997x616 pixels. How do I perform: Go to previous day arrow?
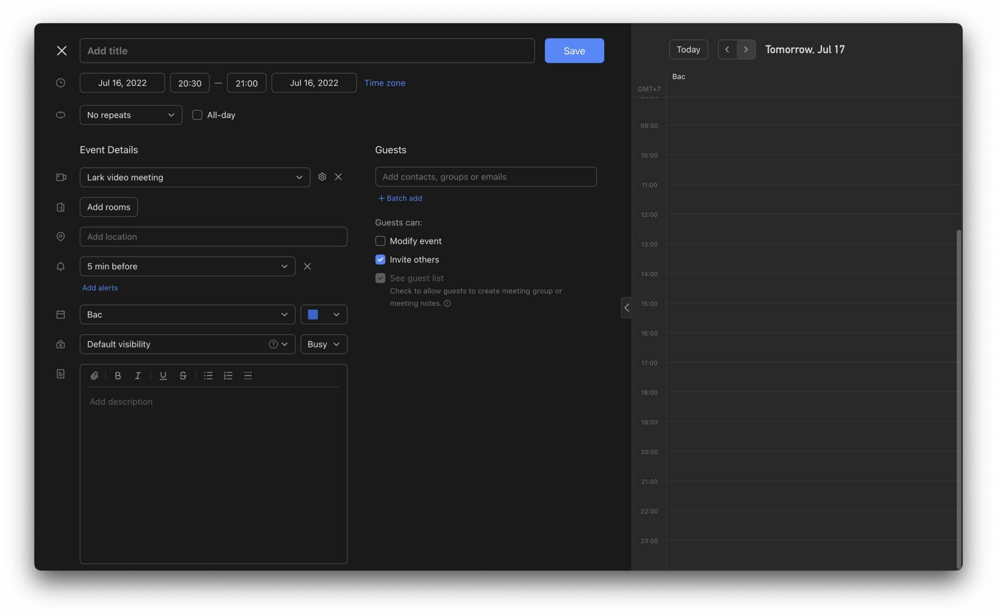[x=727, y=49]
